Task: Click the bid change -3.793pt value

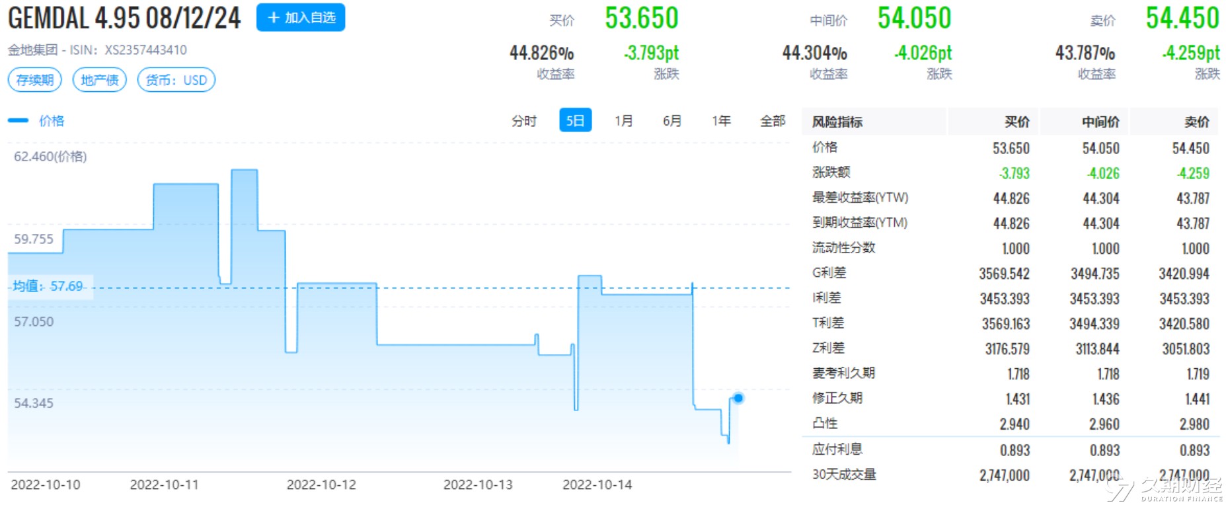Action: click(651, 53)
